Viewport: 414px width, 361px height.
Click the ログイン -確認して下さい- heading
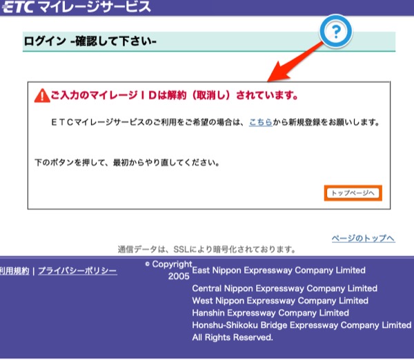point(90,41)
